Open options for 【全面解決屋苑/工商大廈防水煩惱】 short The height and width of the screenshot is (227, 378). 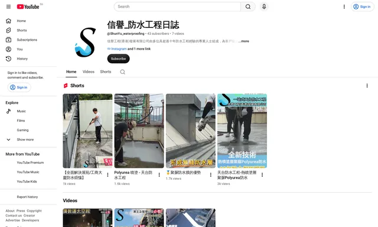pyautogui.click(x=107, y=174)
